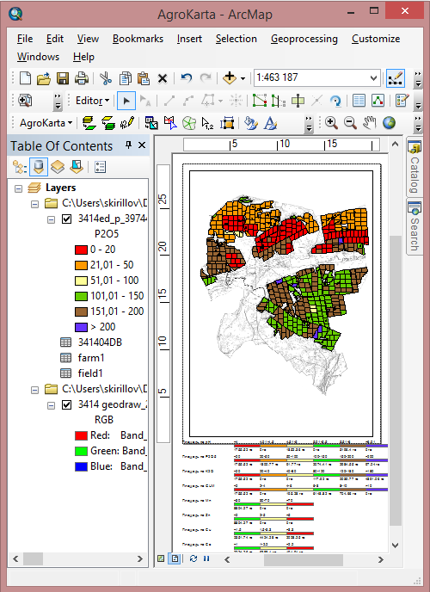Switch to List By Selection
Viewport: 430px width, 592px height.
coord(77,167)
